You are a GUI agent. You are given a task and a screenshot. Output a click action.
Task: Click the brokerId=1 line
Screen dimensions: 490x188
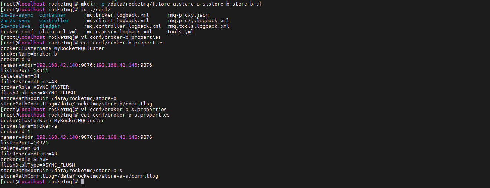pyautogui.click(x=16, y=132)
